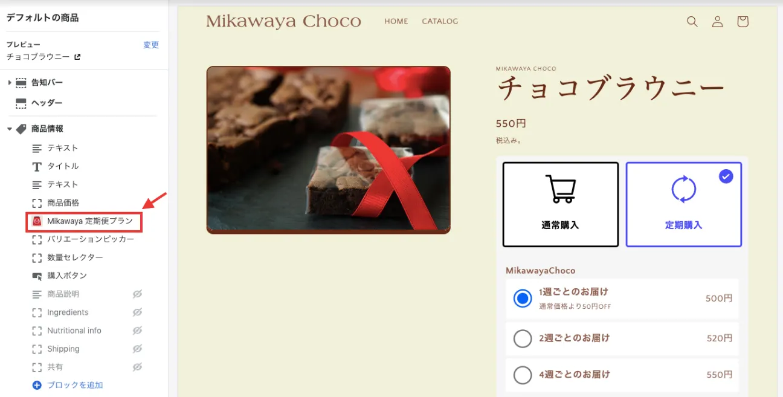Image resolution: width=783 pixels, height=397 pixels.
Task: Click the 変更 preview link
Action: coord(151,45)
